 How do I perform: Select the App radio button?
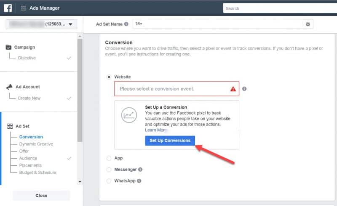(x=109, y=158)
